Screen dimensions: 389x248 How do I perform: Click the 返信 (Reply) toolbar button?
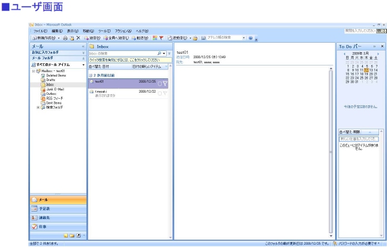coord(92,38)
